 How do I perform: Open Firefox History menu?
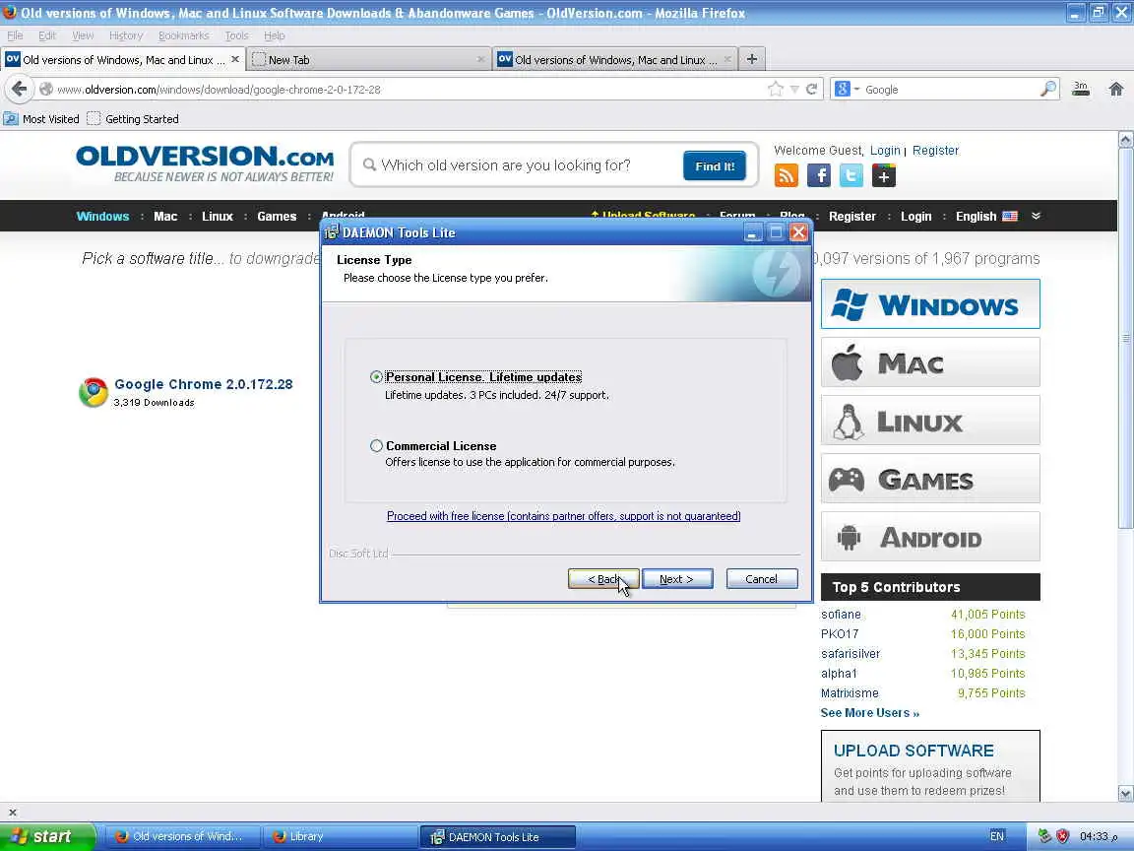(126, 35)
